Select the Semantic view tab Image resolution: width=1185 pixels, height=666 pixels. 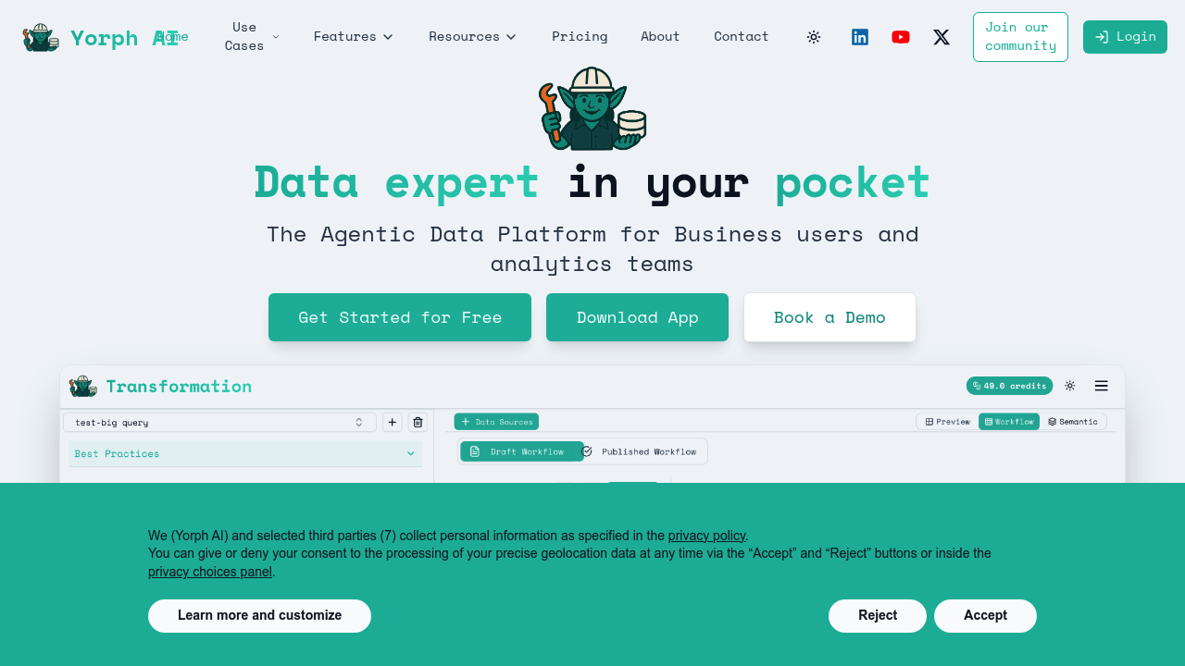(x=1073, y=422)
